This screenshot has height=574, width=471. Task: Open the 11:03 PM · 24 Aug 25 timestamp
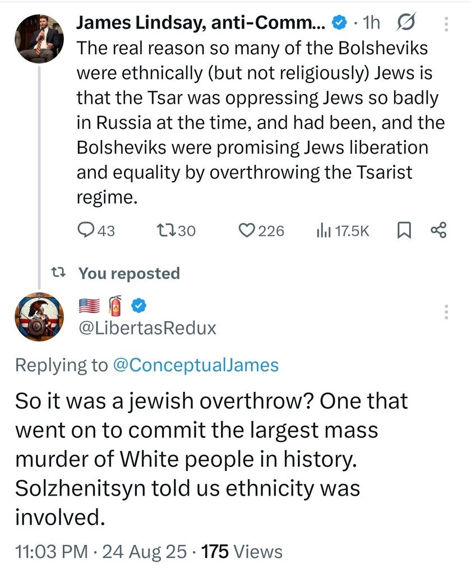coord(100,552)
